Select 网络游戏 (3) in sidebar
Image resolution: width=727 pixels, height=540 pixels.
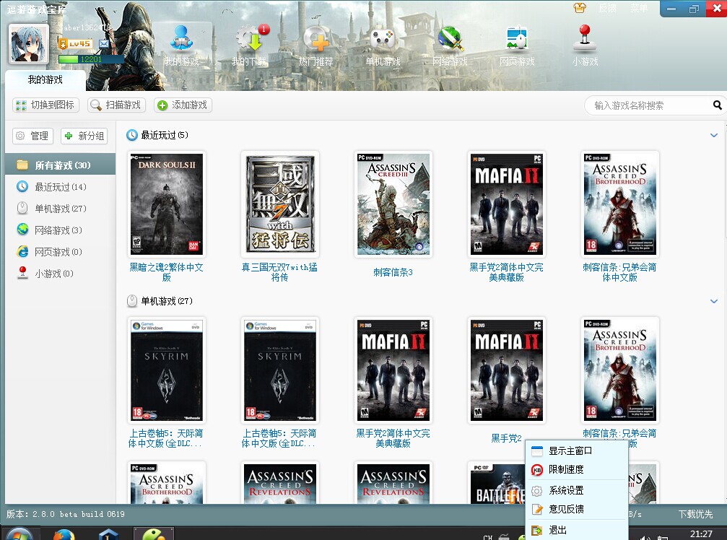(60, 230)
